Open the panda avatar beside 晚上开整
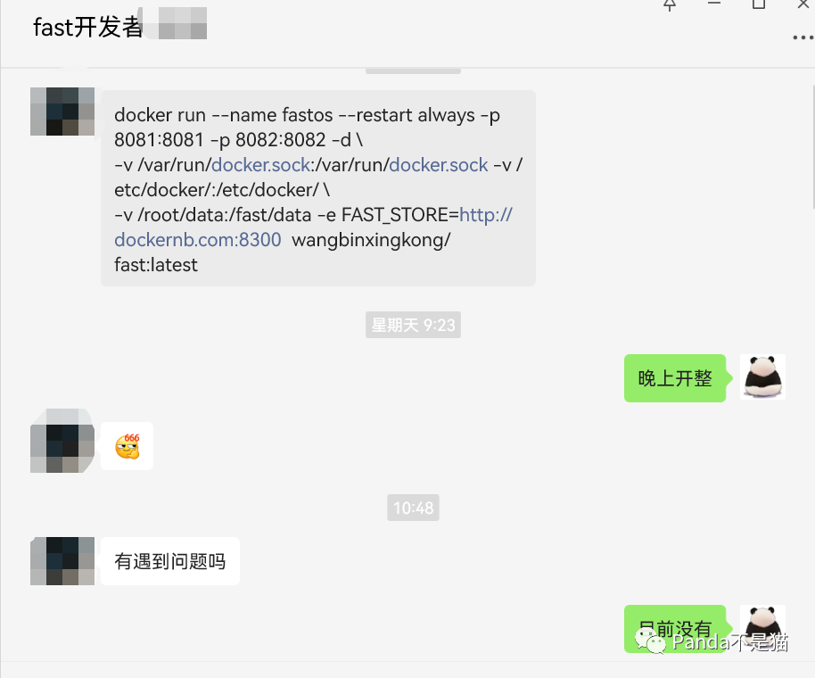This screenshot has width=815, height=678. click(x=762, y=377)
